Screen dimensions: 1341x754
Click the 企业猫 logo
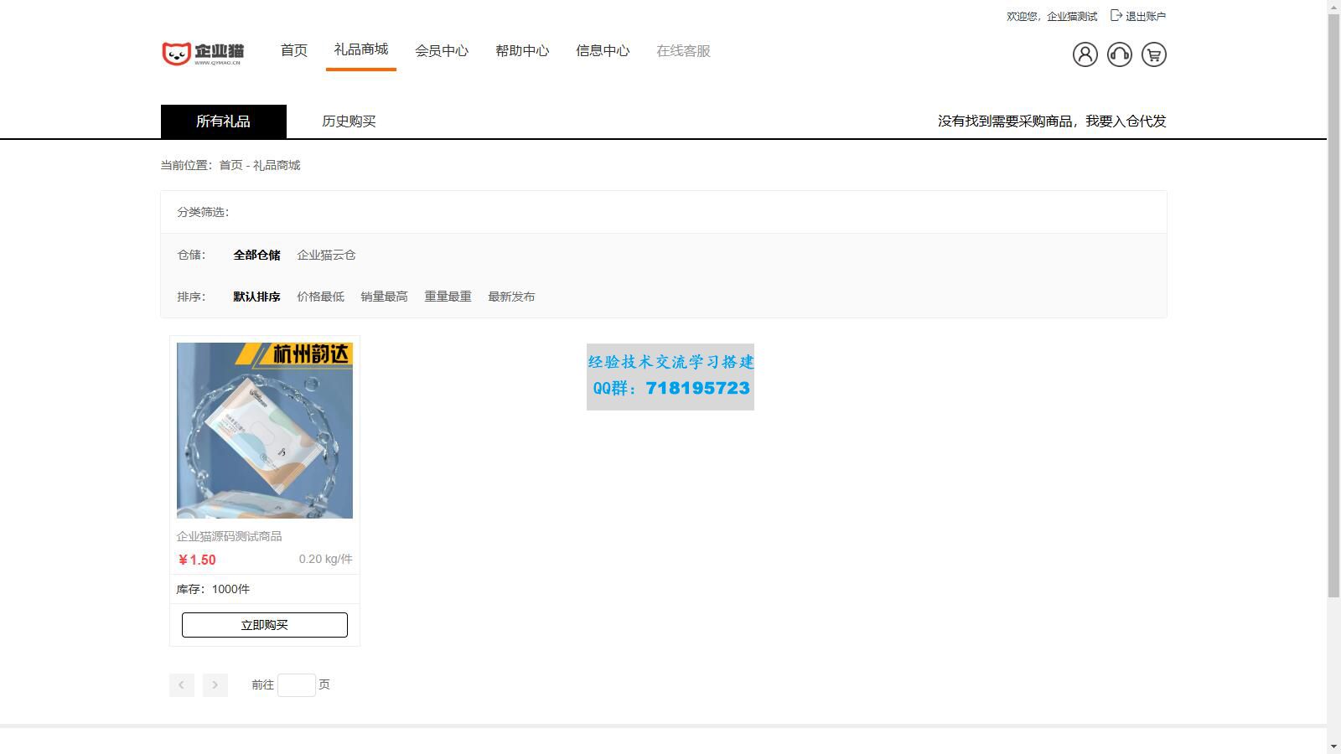tap(202, 54)
